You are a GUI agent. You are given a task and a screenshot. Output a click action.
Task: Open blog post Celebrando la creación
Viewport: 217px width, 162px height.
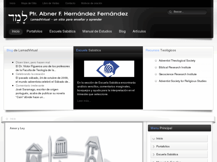(x=30, y=74)
